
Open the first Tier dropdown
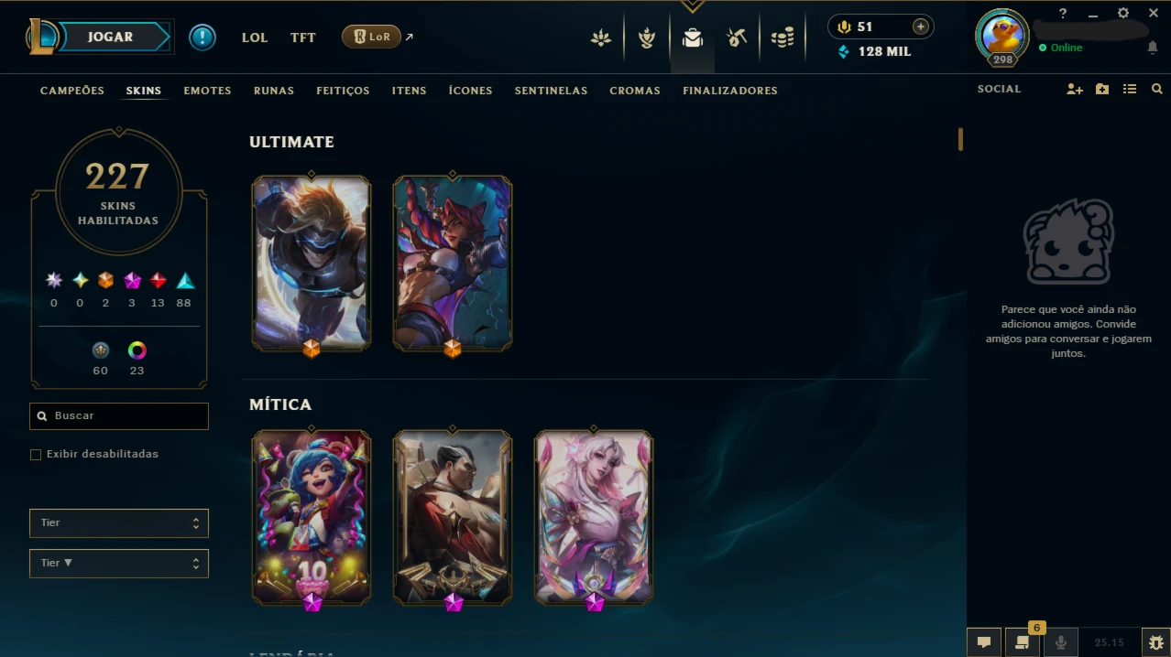coord(119,523)
